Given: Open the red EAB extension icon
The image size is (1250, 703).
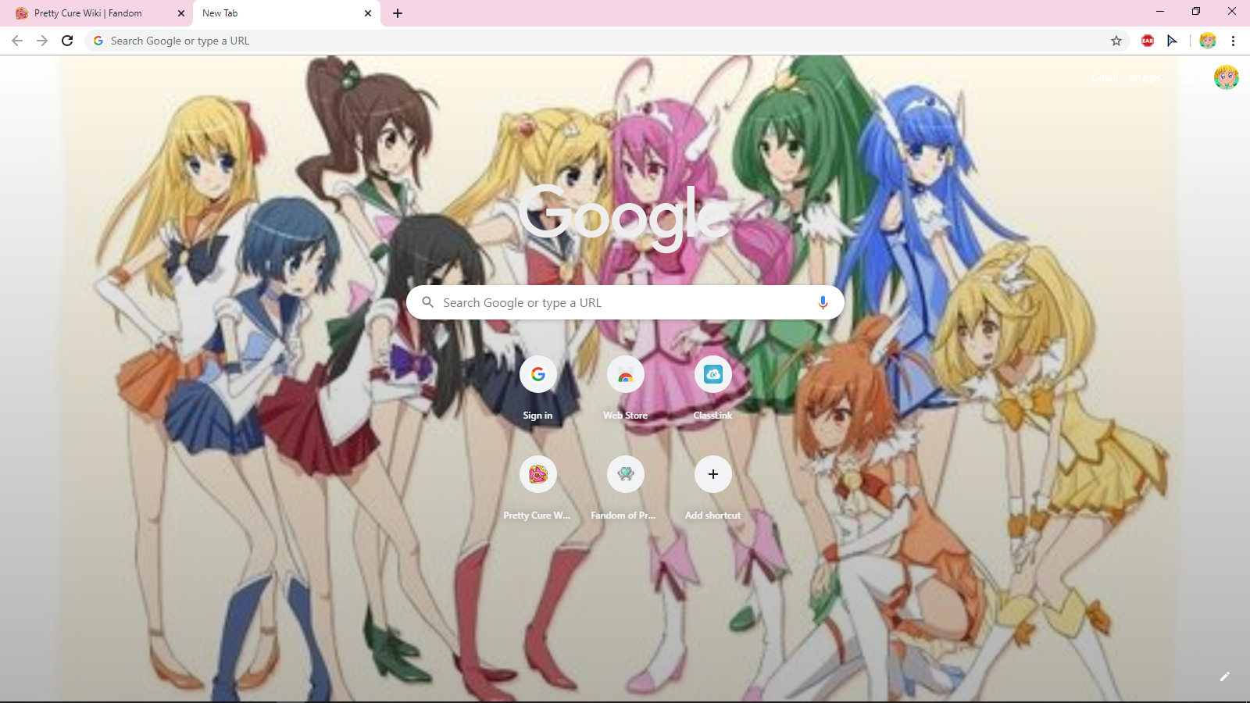Looking at the screenshot, I should [1148, 41].
